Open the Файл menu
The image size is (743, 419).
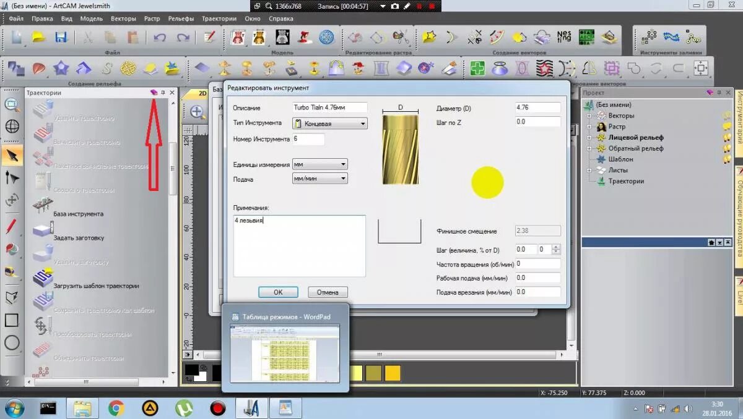pyautogui.click(x=17, y=19)
